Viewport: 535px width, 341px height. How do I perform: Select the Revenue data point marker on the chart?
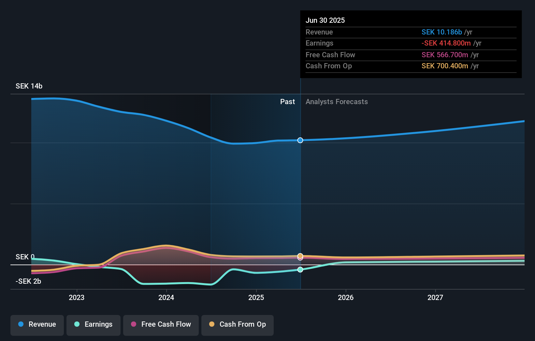(300, 140)
